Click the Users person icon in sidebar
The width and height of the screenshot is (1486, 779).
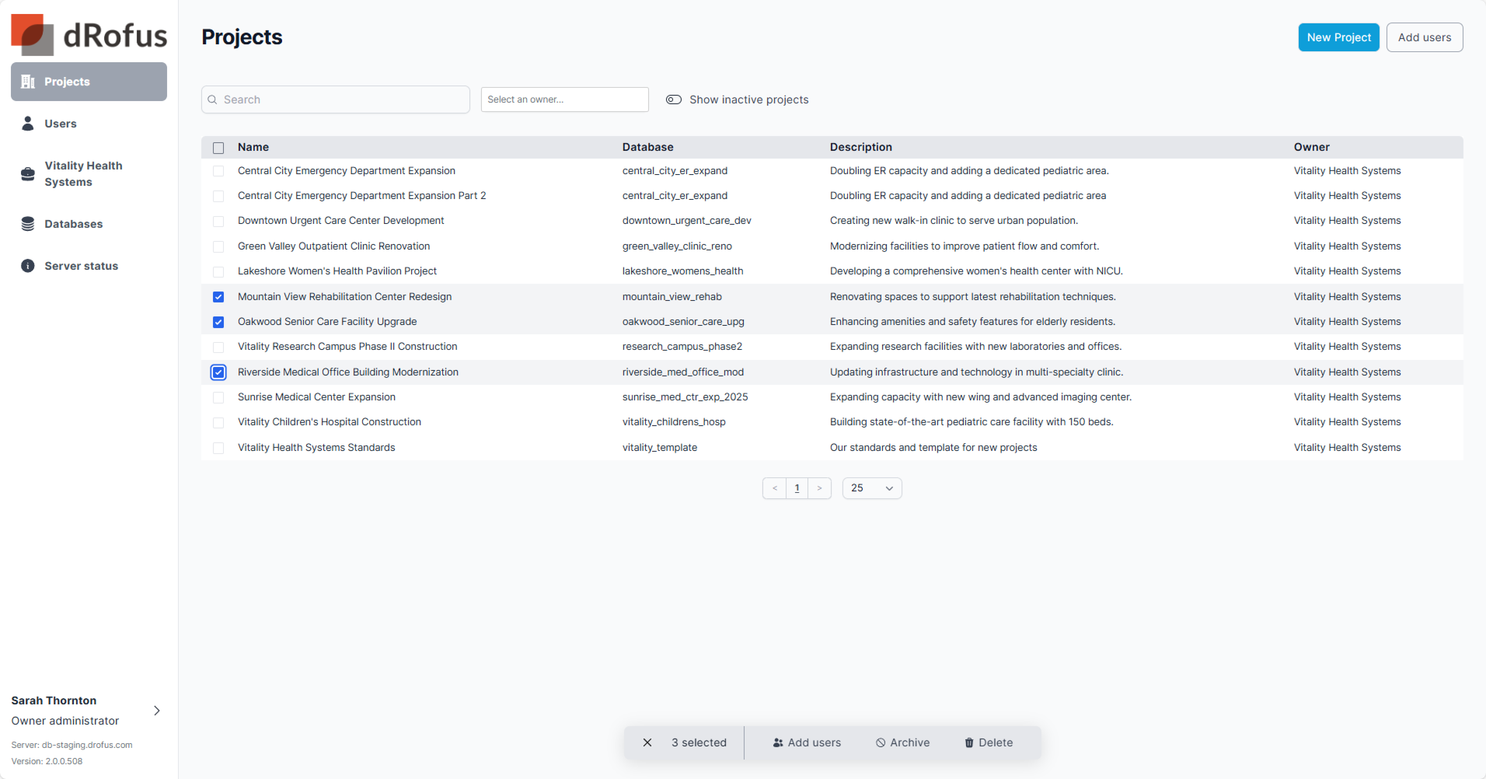[x=28, y=124]
